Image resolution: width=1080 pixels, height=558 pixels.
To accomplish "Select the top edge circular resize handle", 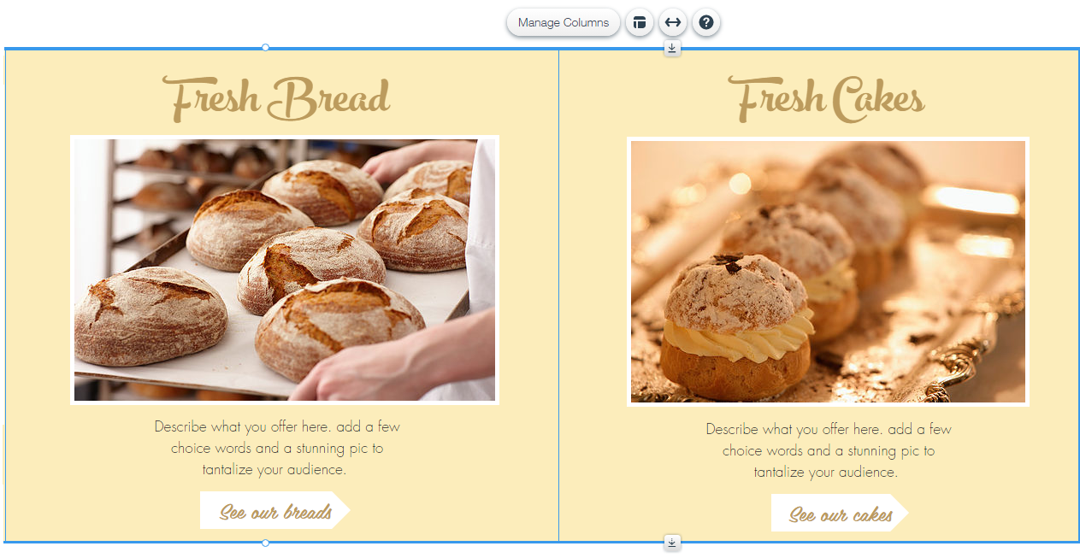I will click(x=265, y=48).
